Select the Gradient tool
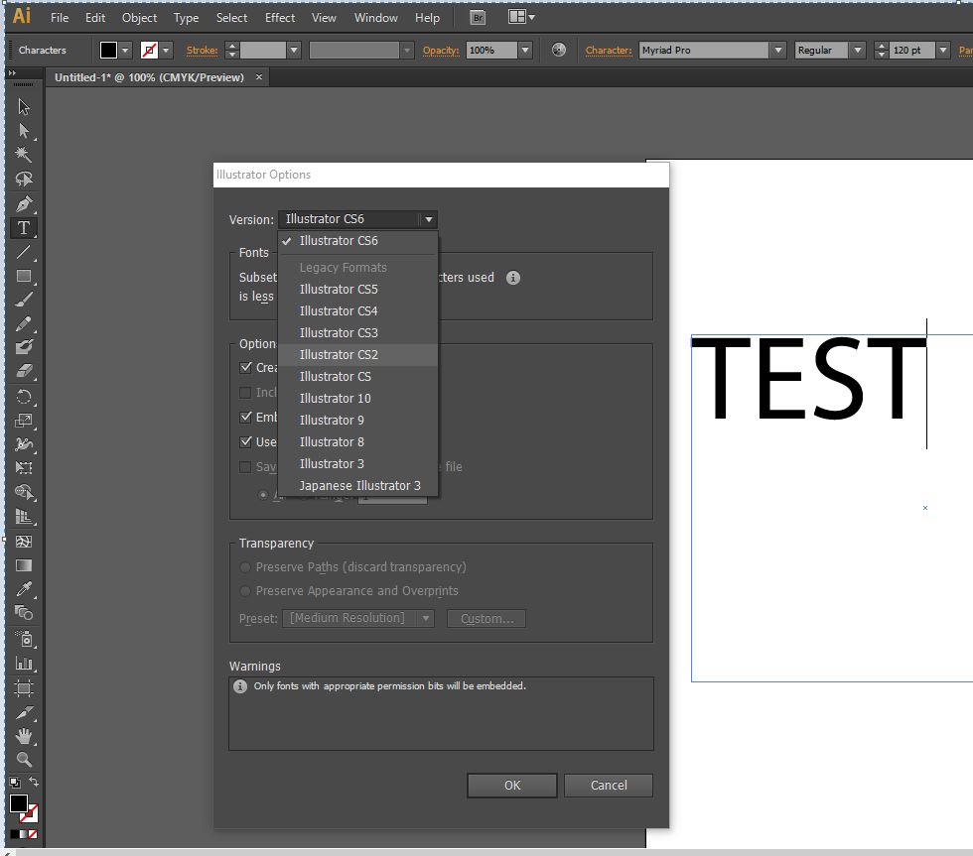 [24, 565]
